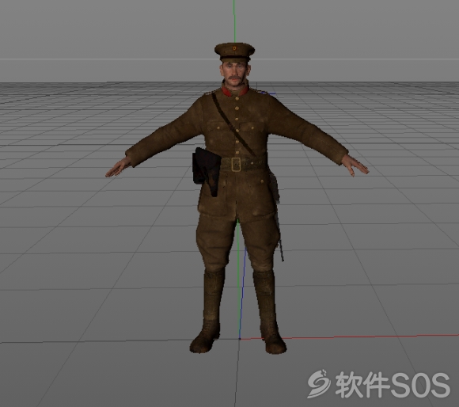459x407 pixels.
Task: Click the soldier's outstretched right-side hand
Action: point(355,166)
